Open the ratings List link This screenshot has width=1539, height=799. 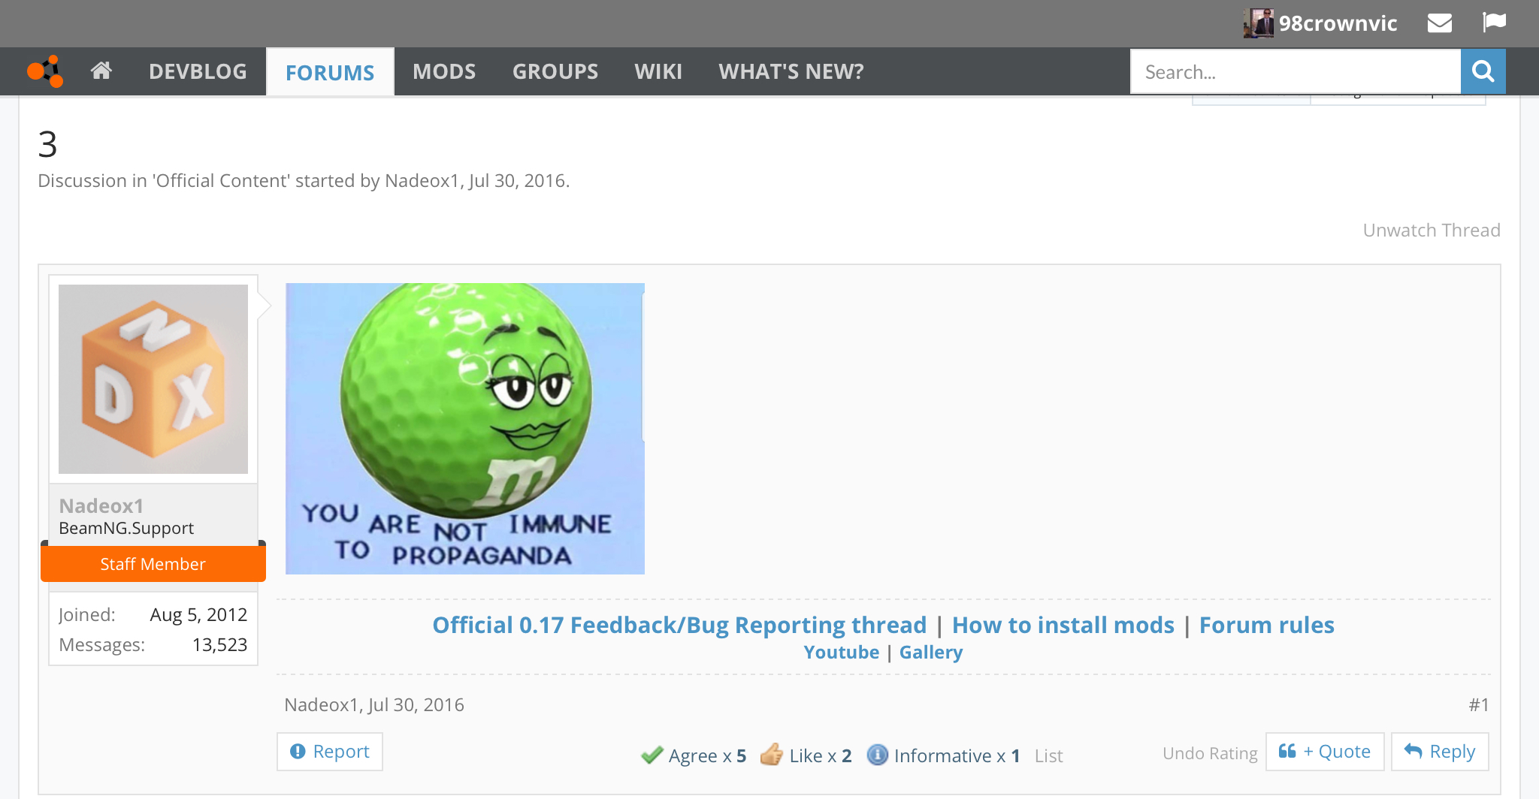pos(1048,755)
